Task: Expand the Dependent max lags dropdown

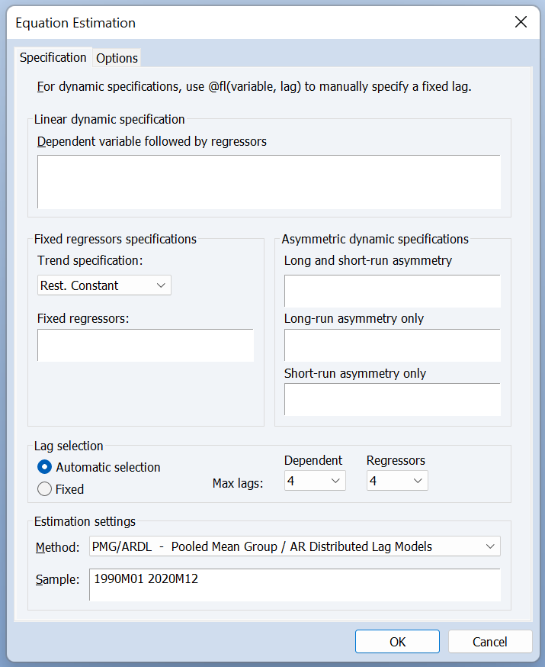Action: (x=315, y=481)
